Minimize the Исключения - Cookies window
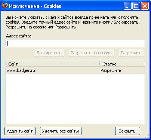This screenshot has height=140, width=151. (127, 6)
